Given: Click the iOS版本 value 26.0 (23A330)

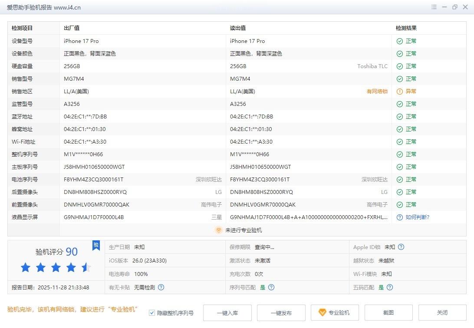Looking at the screenshot, I should coord(150,261).
